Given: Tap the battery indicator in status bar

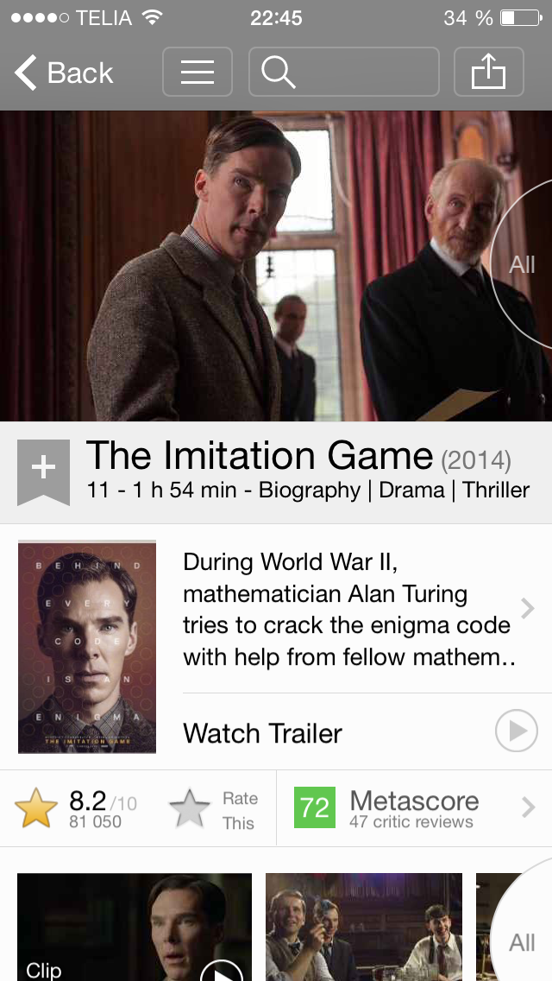Looking at the screenshot, I should (521, 18).
